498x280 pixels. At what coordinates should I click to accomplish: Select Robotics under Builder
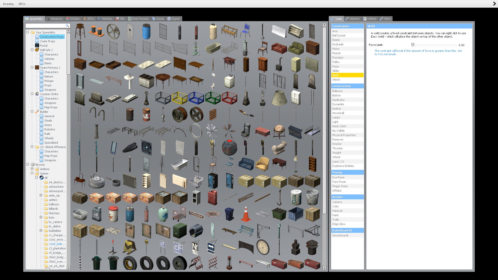(x=50, y=129)
